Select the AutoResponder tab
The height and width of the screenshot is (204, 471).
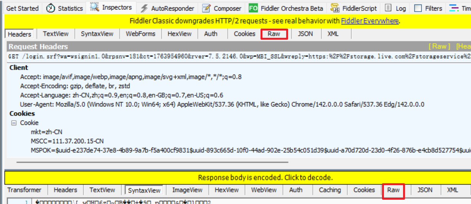(172, 8)
